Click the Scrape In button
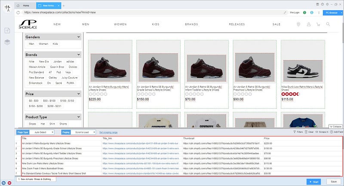 click(322, 132)
